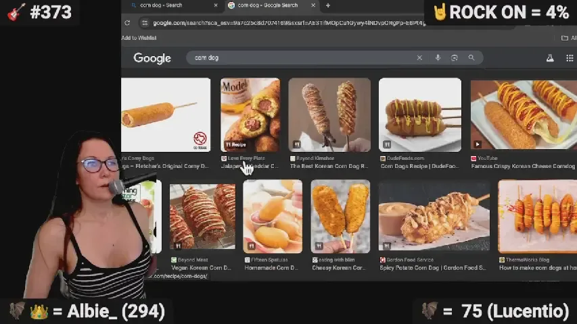The image size is (577, 324).
Task: Click the magnifying glass search icon
Action: point(471,58)
